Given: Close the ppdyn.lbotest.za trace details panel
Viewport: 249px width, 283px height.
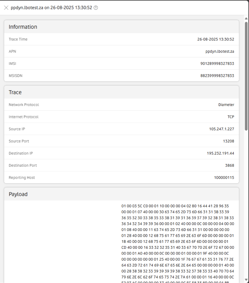Looking at the screenshot, I should pyautogui.click(x=6, y=8).
